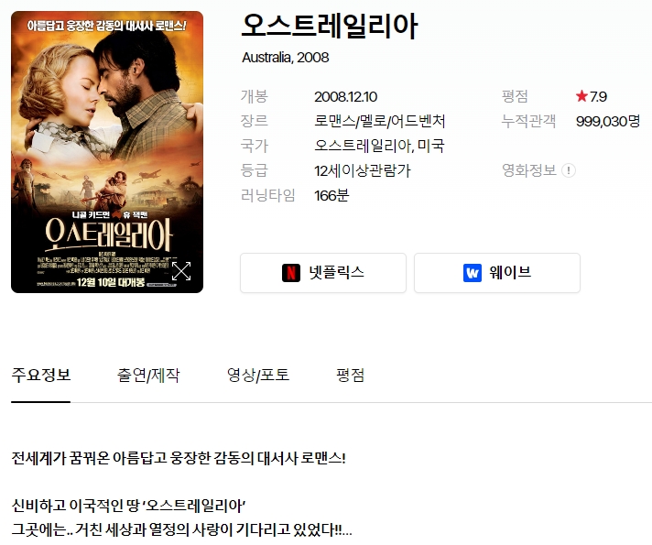Switch to the 주요정보 tab
Viewport: 652px width, 545px height.
click(40, 375)
